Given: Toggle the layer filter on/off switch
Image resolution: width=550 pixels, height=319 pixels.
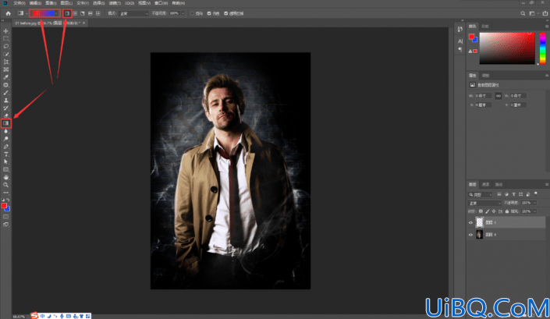Looking at the screenshot, I should click(536, 193).
